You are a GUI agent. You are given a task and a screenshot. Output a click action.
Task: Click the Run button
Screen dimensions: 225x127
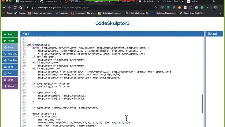point(10,34)
